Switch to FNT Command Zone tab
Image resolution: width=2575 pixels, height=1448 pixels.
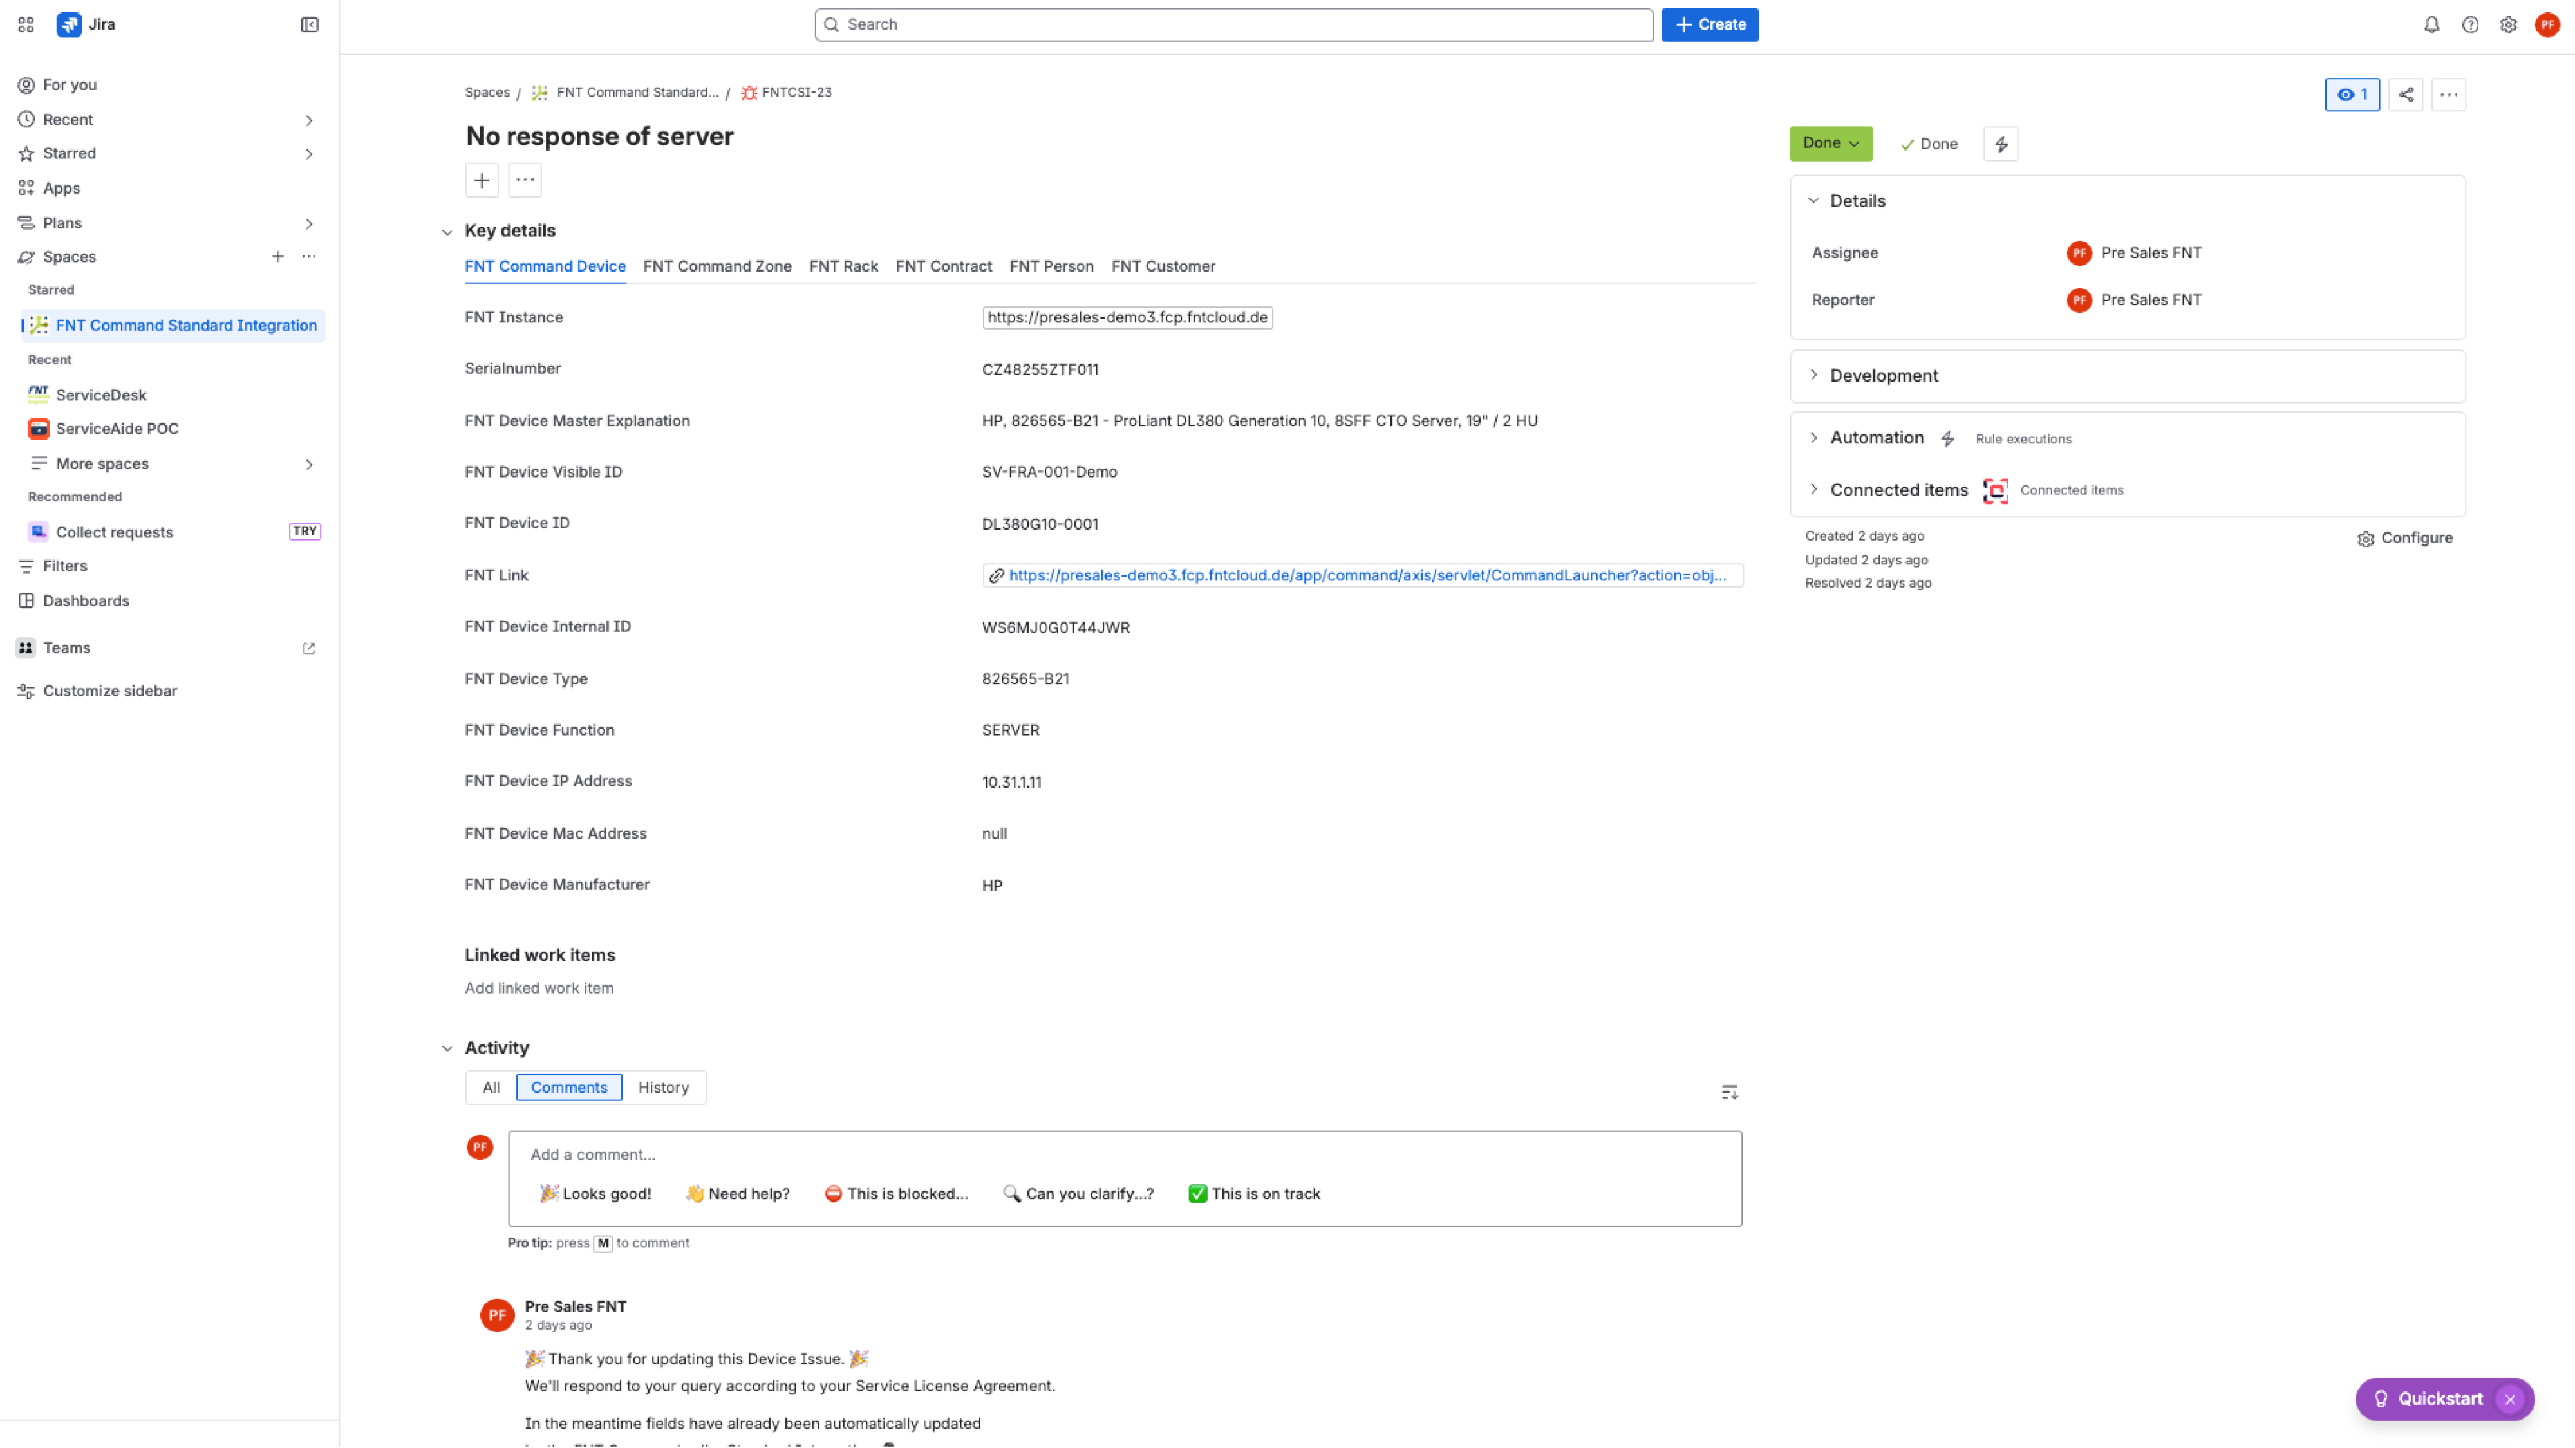(x=716, y=267)
